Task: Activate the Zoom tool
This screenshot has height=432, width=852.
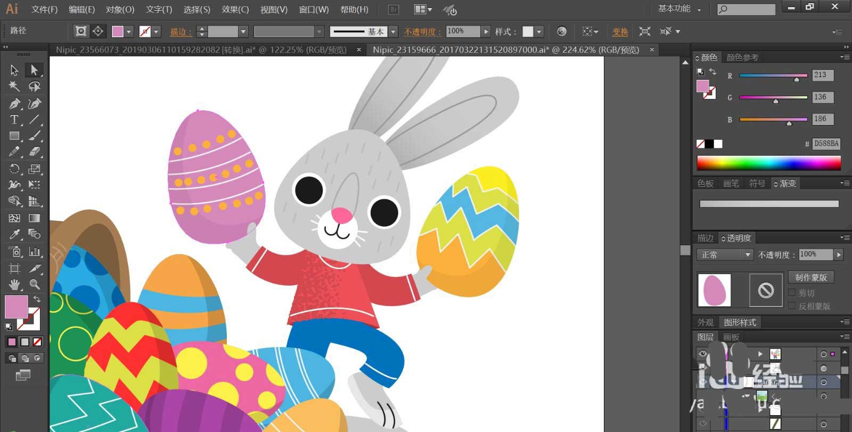Action: pos(35,285)
